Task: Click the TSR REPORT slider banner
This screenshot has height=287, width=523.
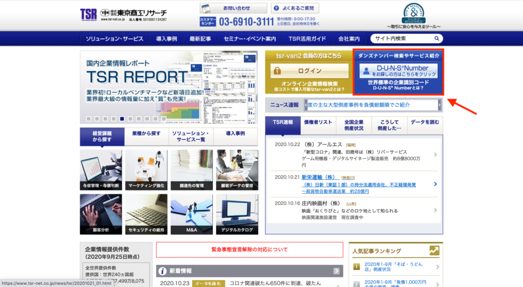Action: tap(169, 87)
